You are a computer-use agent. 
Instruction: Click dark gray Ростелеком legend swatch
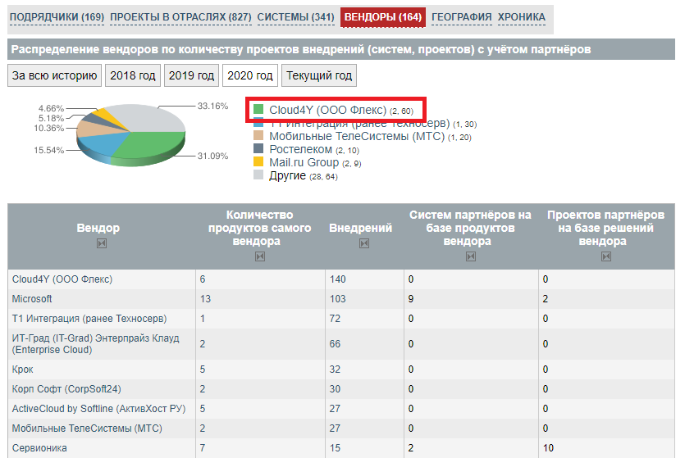258,149
